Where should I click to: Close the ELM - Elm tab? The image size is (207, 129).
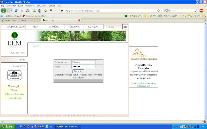pos(79,20)
